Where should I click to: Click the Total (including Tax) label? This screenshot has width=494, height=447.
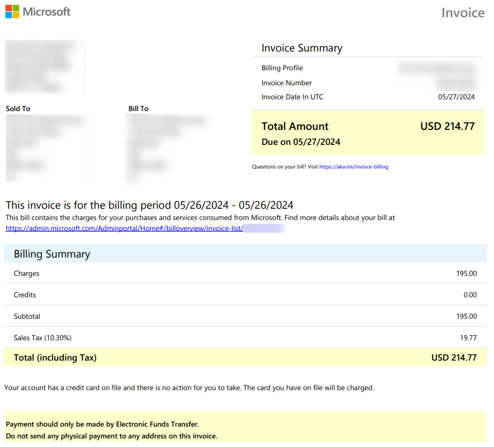click(55, 358)
